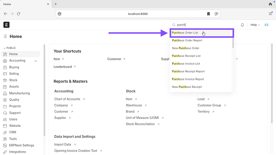This screenshot has width=276, height=155.
Task: Pick Purchase Invoice Report search result
Action: (188, 79)
